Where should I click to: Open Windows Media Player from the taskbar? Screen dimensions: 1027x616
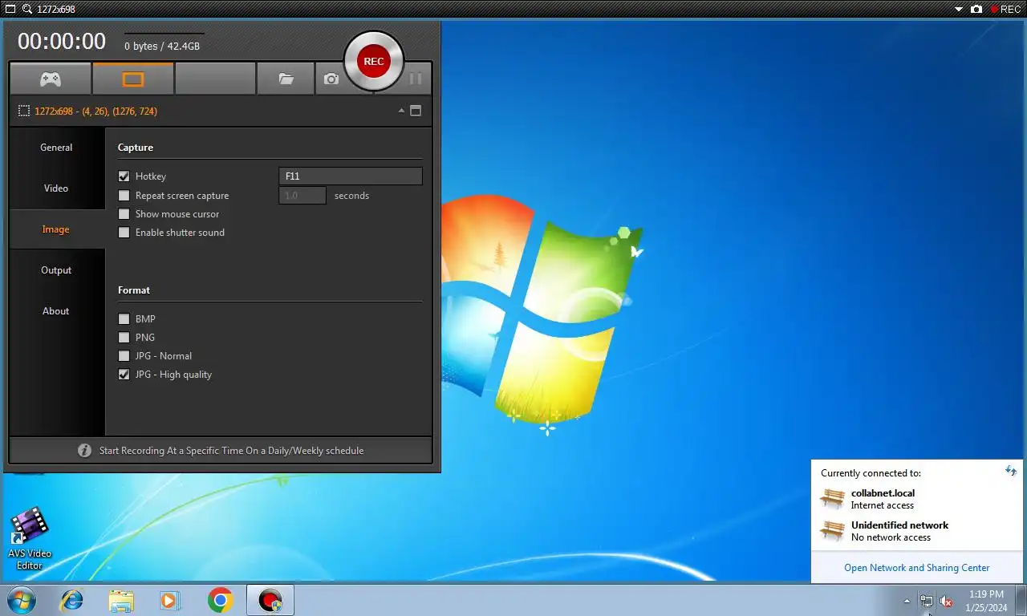pyautogui.click(x=170, y=600)
